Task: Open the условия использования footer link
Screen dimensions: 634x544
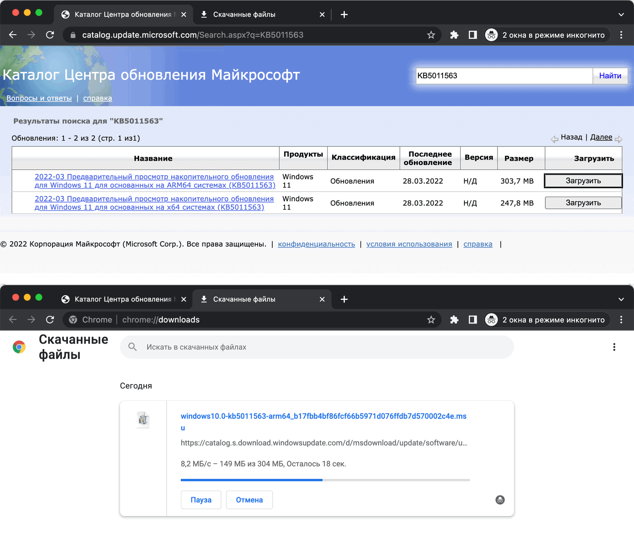Action: [x=409, y=244]
